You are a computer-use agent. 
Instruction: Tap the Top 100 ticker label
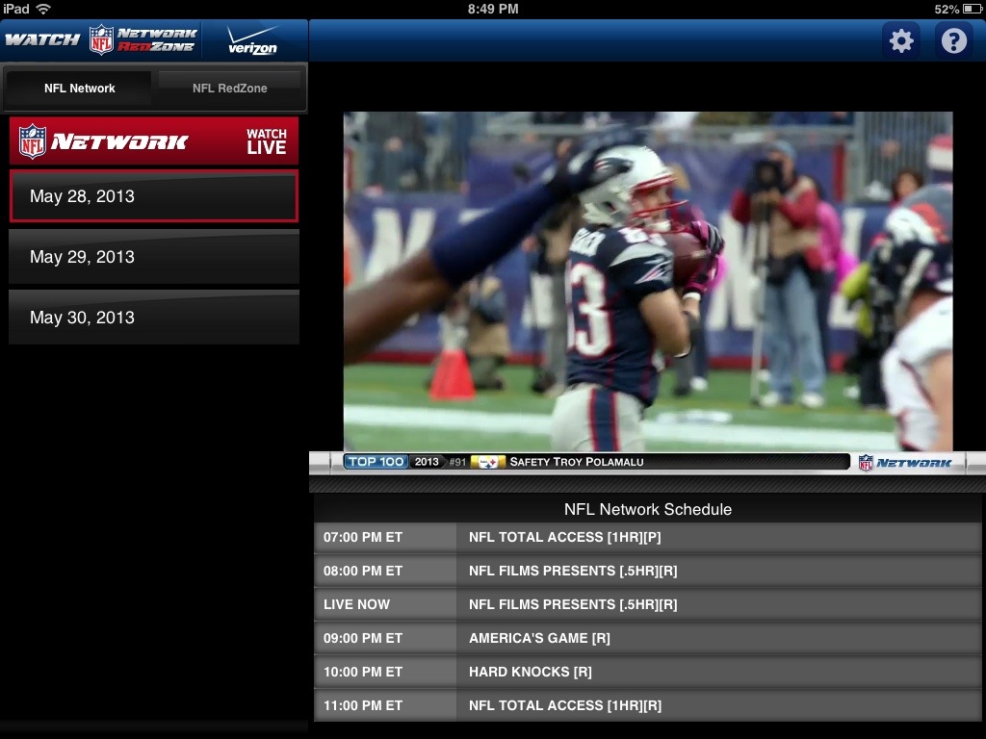tap(376, 462)
